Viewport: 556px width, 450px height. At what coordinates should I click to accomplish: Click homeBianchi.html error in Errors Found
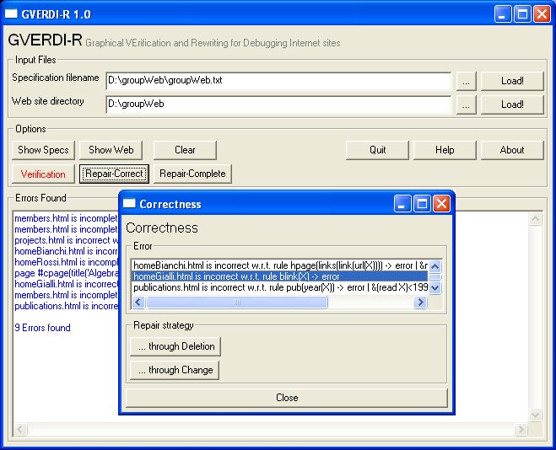pyautogui.click(x=66, y=251)
